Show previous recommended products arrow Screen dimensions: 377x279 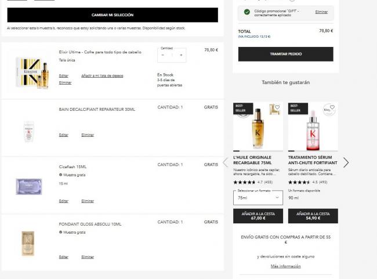pos(226,162)
